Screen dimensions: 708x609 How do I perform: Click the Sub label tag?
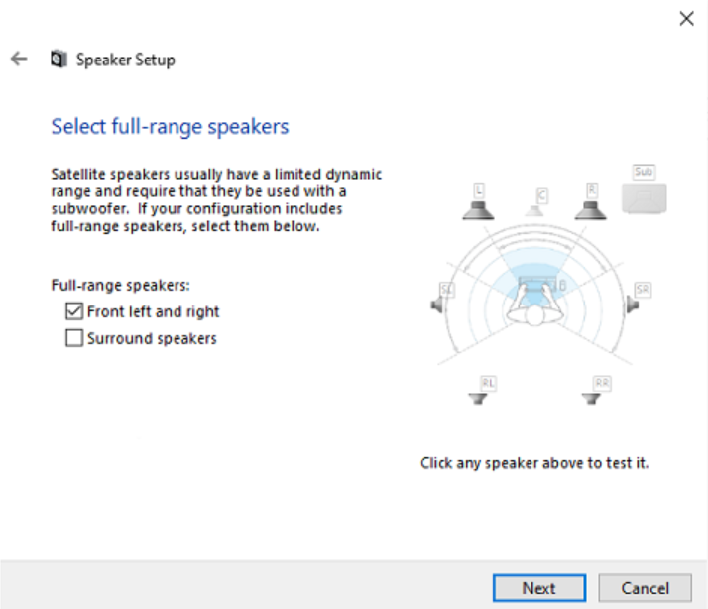click(644, 172)
